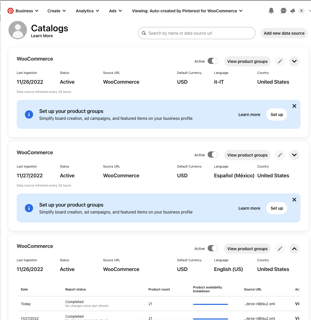Click the product availability breakdown bar for Today
Image resolution: width=311 pixels, height=320 pixels.
tap(210, 304)
